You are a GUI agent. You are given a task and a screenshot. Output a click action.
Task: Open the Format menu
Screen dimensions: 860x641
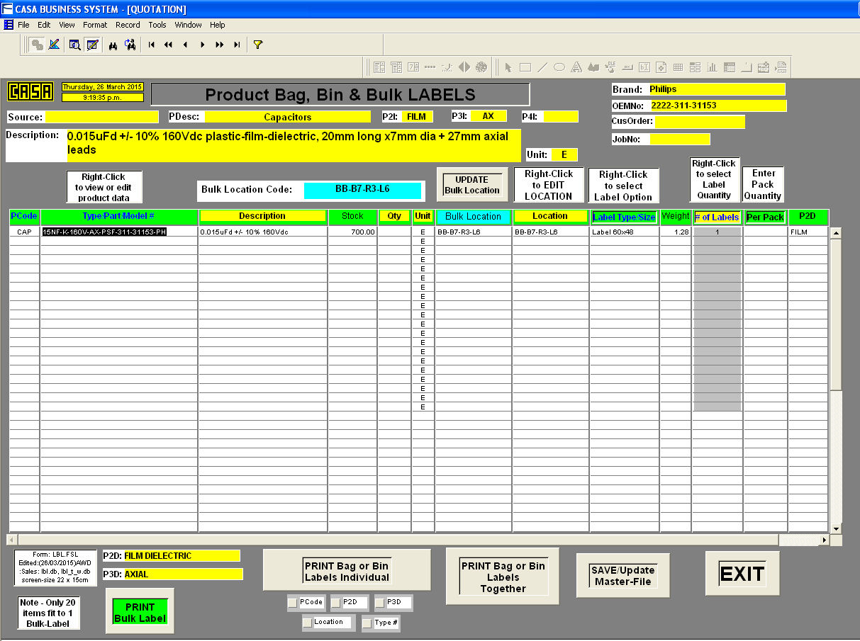coord(95,25)
